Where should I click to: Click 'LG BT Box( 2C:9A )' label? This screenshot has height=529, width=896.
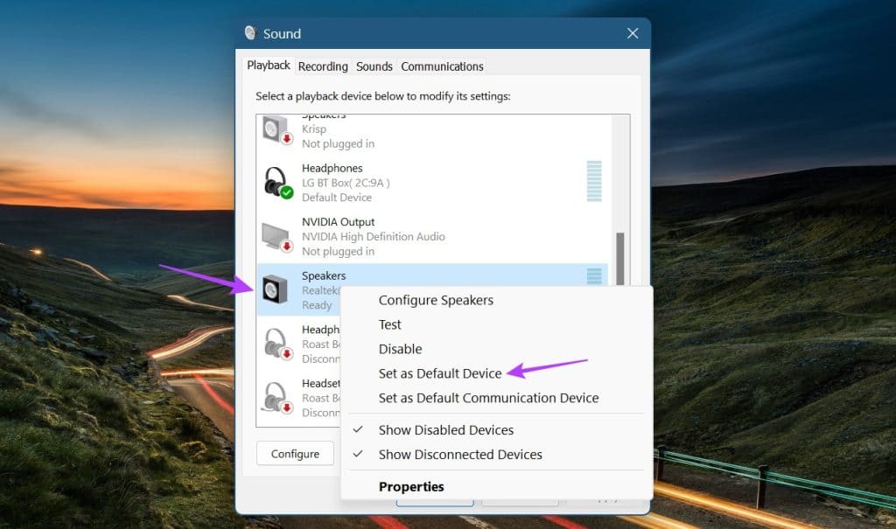coord(346,183)
